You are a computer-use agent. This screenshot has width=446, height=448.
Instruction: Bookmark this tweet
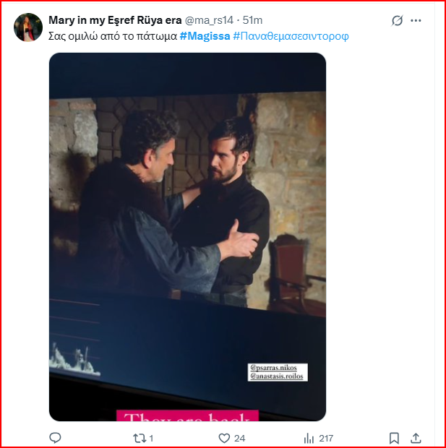(394, 438)
